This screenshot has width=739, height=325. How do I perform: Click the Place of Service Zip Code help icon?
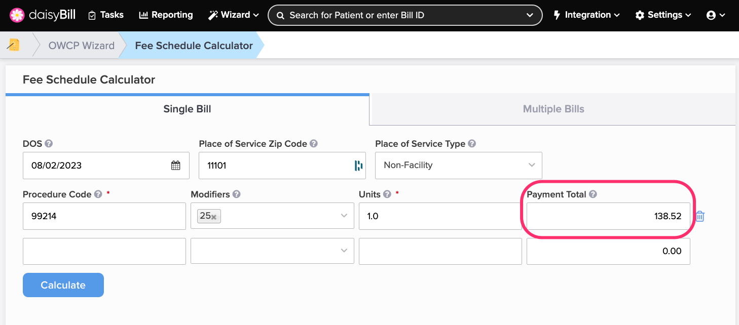tap(314, 144)
